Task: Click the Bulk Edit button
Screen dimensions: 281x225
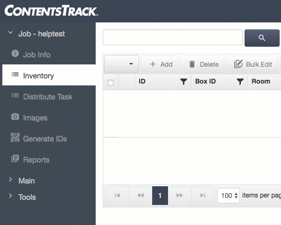Action: coord(253,64)
